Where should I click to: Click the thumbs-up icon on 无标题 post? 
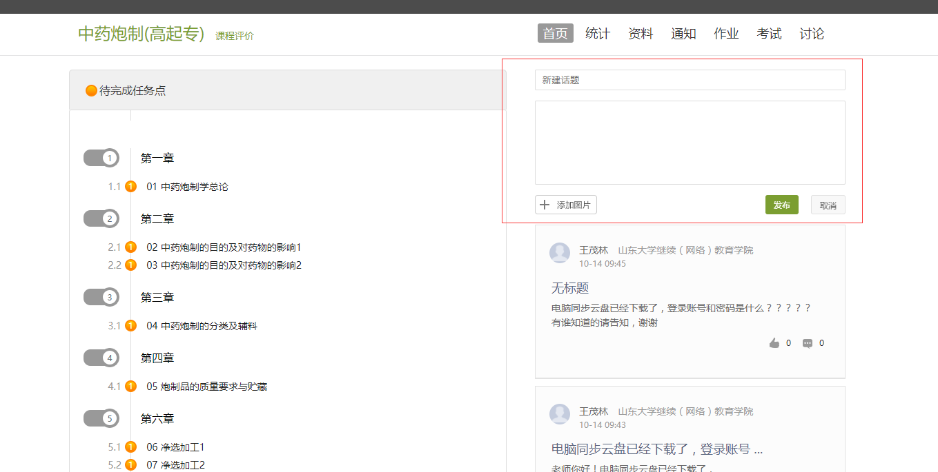[x=774, y=343]
